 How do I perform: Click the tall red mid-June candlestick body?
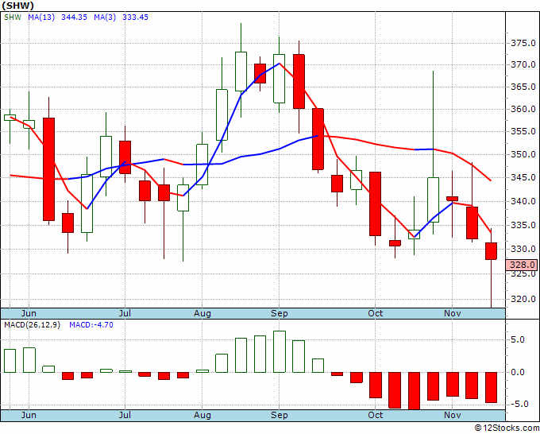tap(49, 169)
